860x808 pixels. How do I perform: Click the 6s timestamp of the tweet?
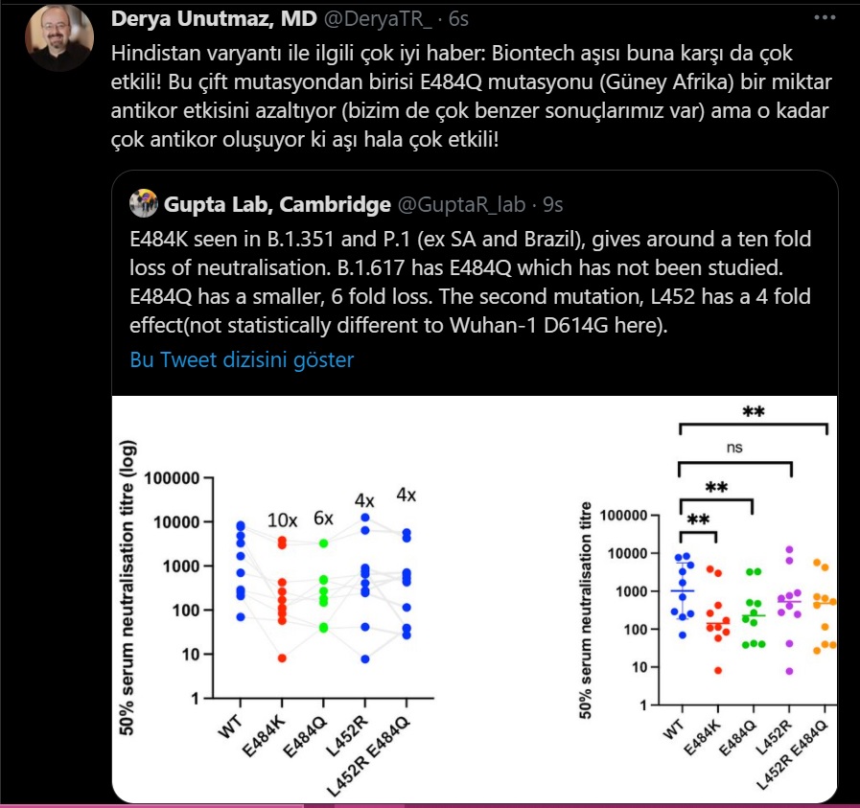458,18
